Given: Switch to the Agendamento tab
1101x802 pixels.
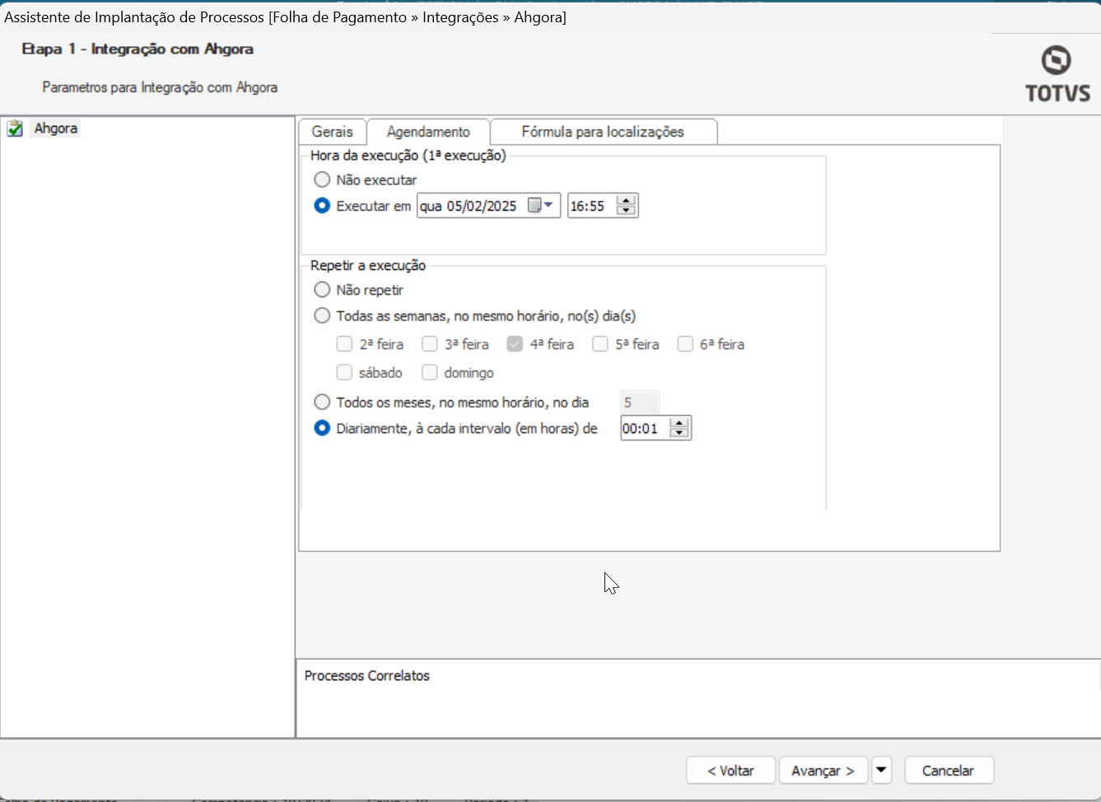Looking at the screenshot, I should (x=428, y=132).
